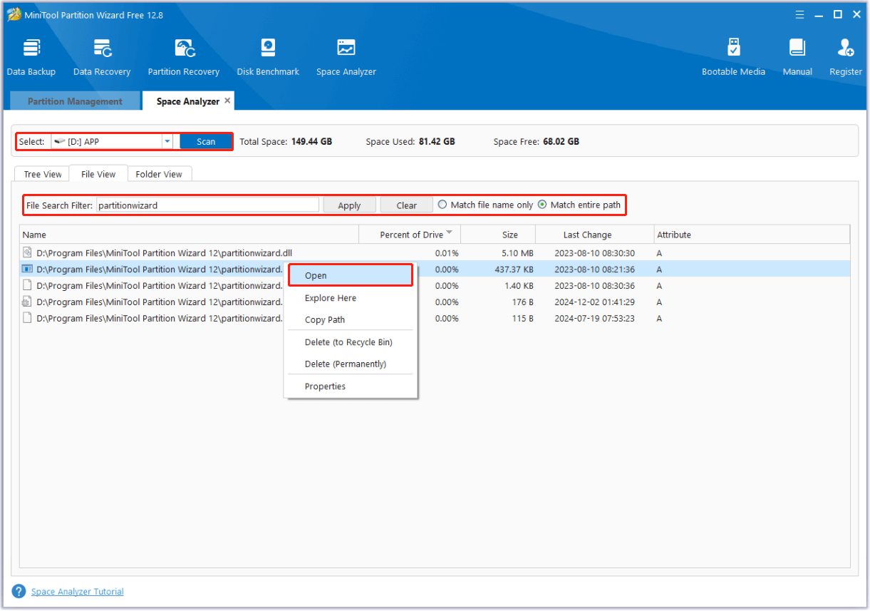The image size is (870, 611).
Task: Switch to Tree View tab
Action: coord(43,174)
